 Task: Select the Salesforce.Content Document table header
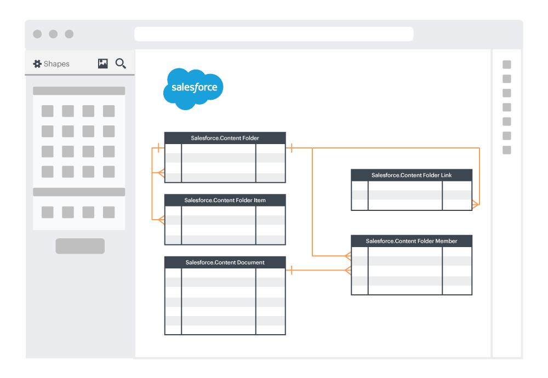tap(225, 263)
